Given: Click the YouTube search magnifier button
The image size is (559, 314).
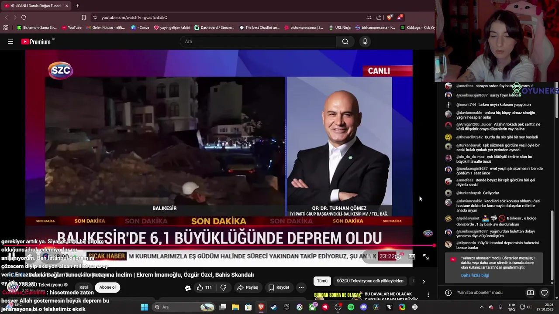Looking at the screenshot, I should pyautogui.click(x=345, y=41).
